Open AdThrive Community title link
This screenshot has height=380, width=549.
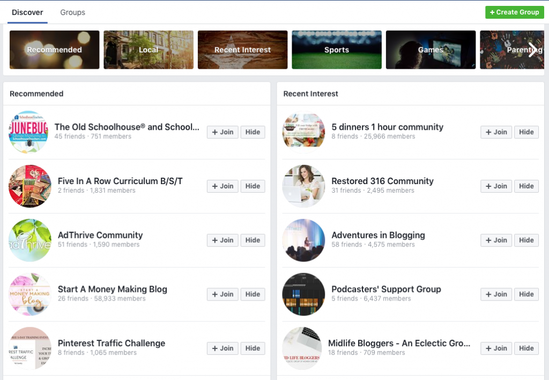pyautogui.click(x=100, y=235)
